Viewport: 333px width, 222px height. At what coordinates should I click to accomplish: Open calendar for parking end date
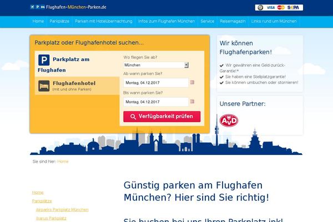click(192, 102)
